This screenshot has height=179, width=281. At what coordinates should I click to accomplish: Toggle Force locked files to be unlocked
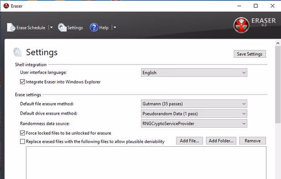tap(22, 133)
